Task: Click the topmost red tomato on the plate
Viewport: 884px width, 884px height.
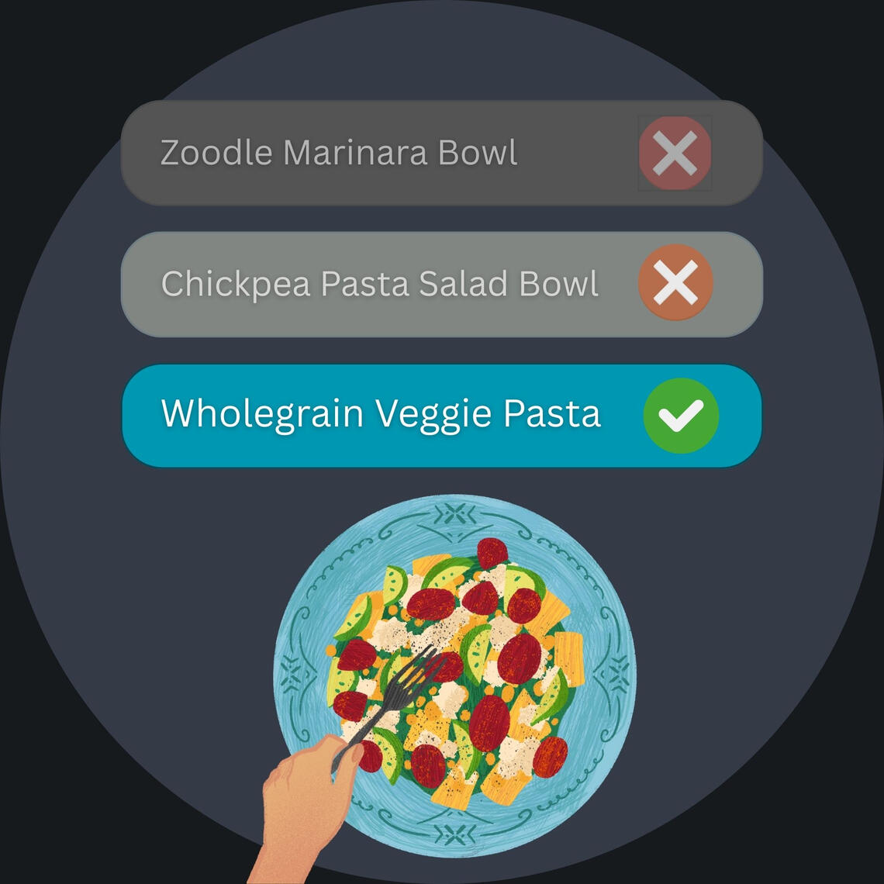Action: pyautogui.click(x=492, y=553)
